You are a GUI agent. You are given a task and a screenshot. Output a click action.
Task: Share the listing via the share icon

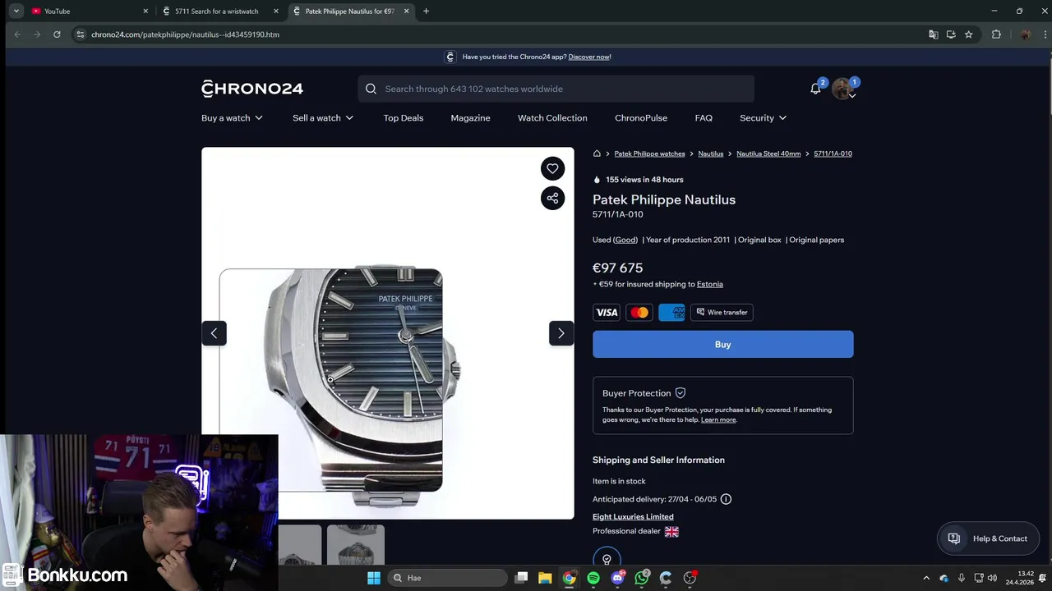[x=552, y=198]
